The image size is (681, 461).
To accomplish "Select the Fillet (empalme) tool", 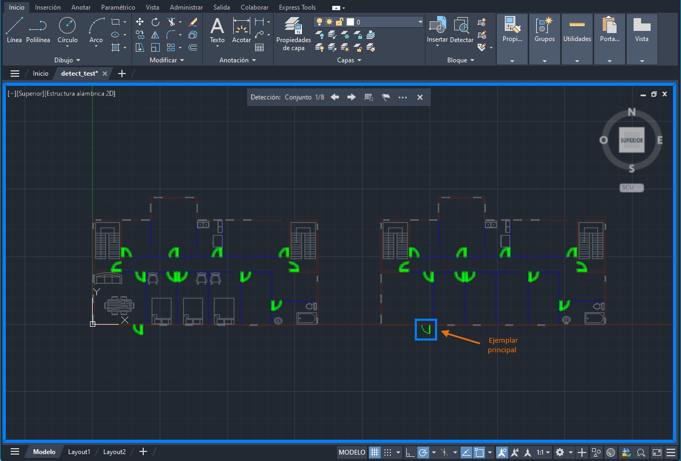I will pyautogui.click(x=171, y=35).
